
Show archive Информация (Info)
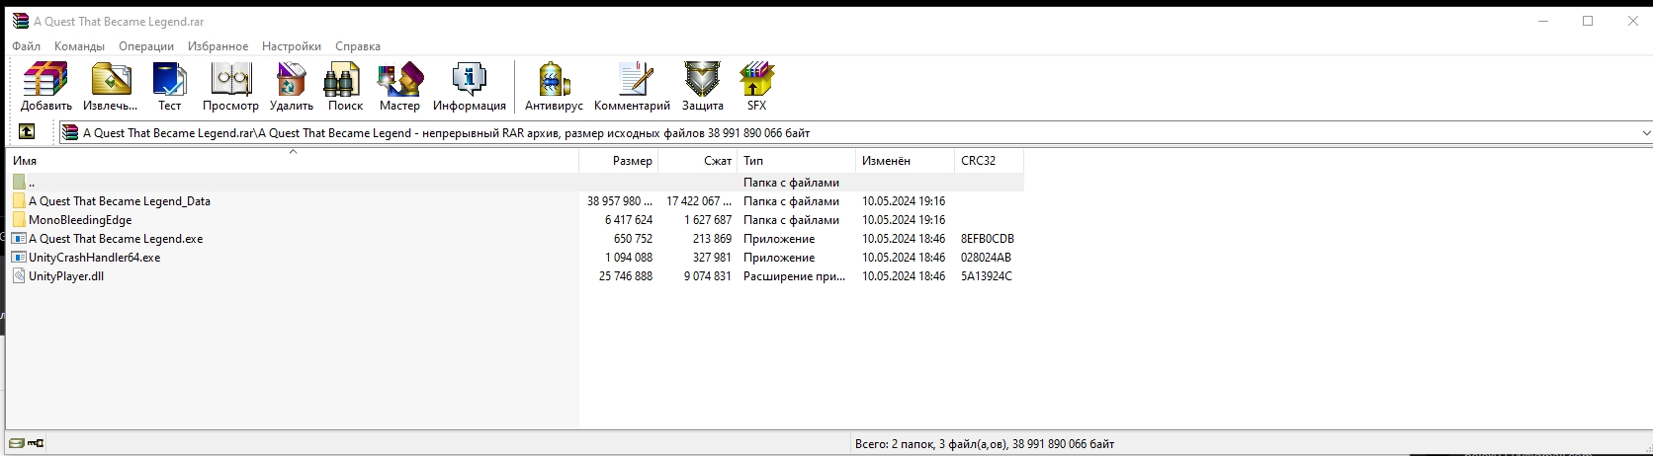coord(469,86)
